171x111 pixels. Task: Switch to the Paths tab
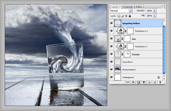pyautogui.click(x=139, y=7)
